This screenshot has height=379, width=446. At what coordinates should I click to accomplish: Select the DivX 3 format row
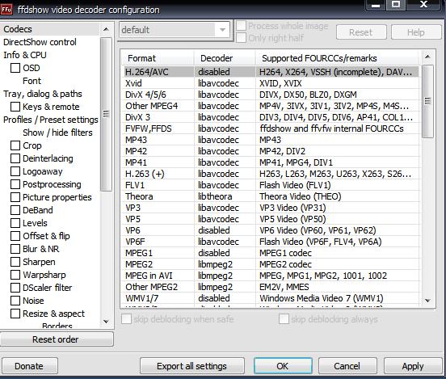coord(271,117)
